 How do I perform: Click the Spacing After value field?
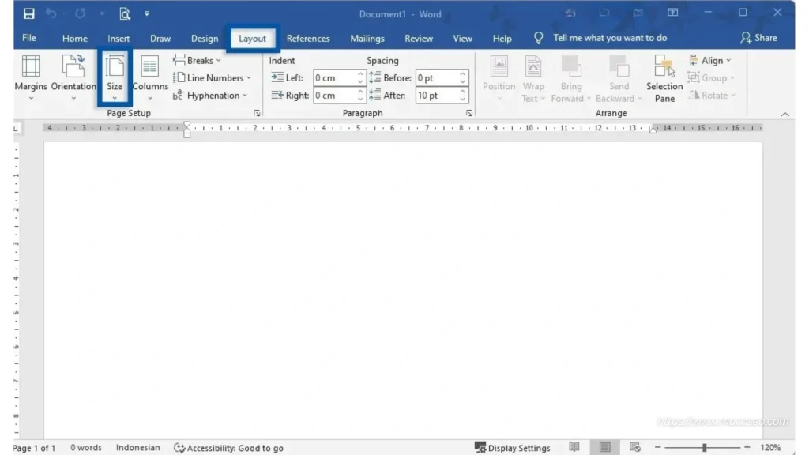pyautogui.click(x=436, y=96)
